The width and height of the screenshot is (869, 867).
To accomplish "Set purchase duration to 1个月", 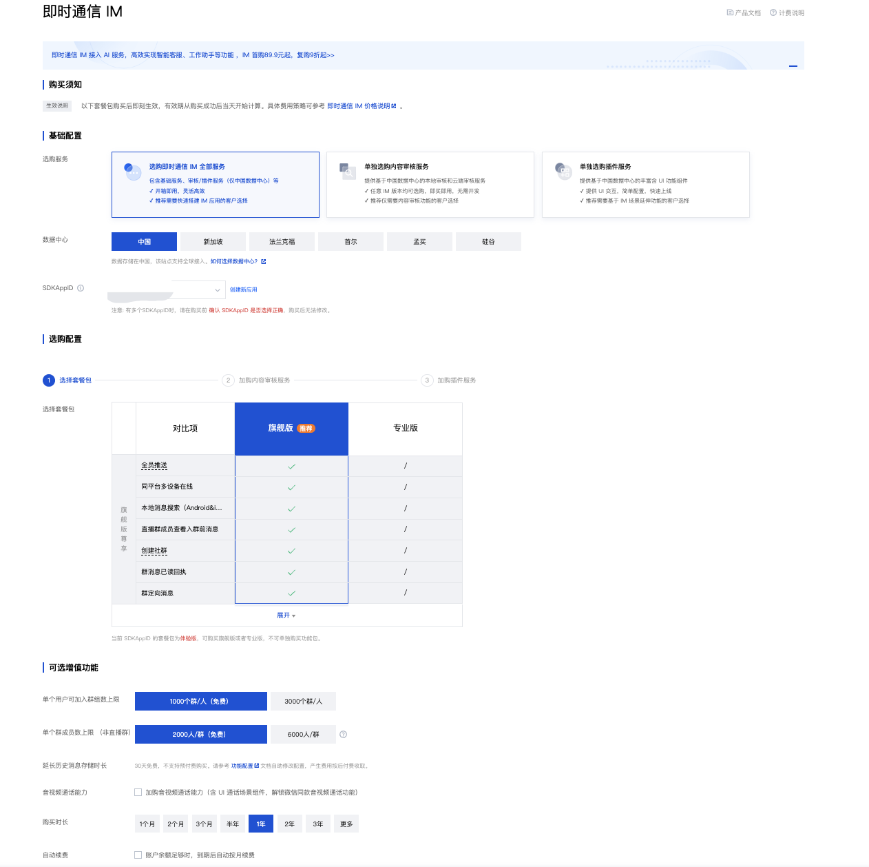I will [147, 824].
